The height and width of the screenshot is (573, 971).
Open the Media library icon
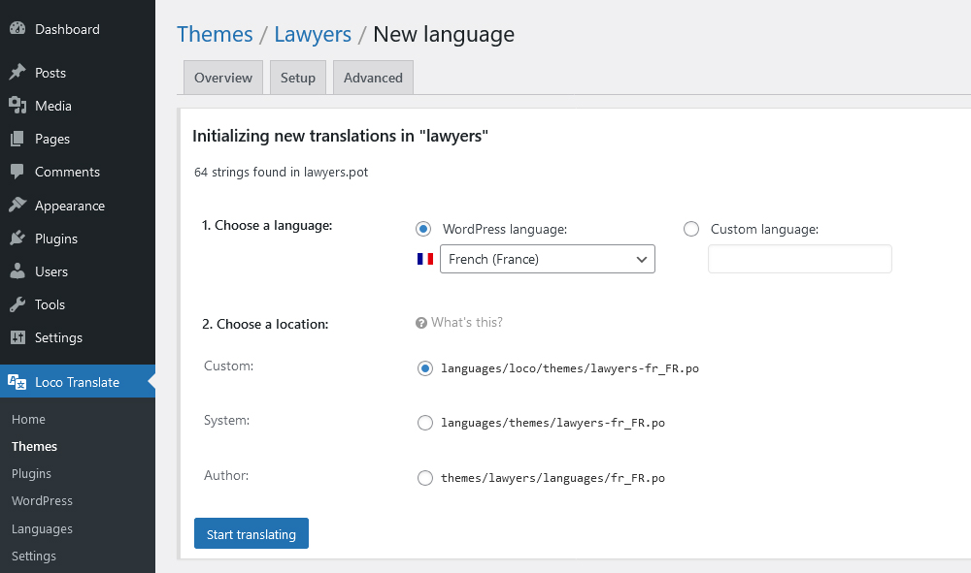(x=19, y=105)
